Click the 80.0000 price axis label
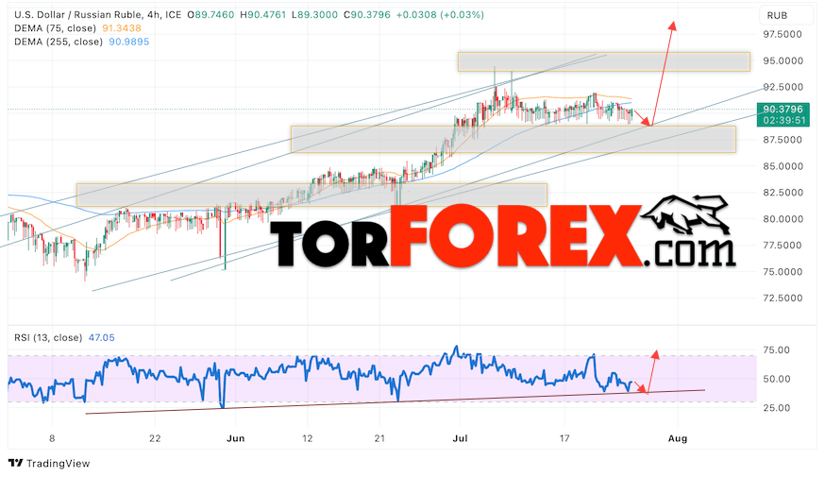The height and width of the screenshot is (477, 825). (783, 218)
